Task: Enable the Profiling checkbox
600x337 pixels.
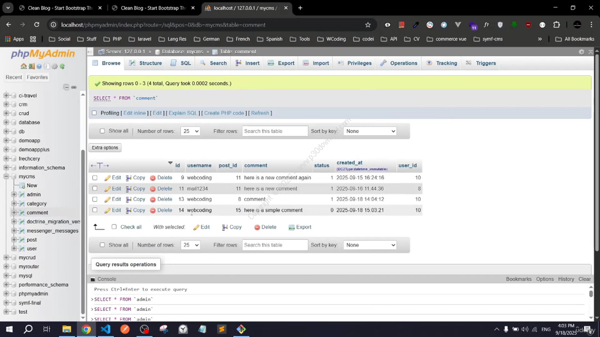Action: tap(94, 113)
